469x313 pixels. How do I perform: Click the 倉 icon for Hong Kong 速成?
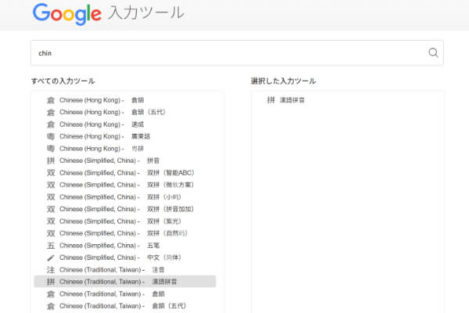[x=51, y=124]
